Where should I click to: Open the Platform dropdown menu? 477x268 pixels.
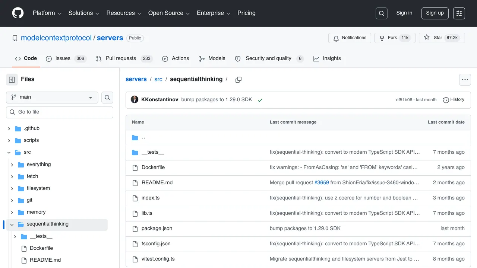click(47, 13)
